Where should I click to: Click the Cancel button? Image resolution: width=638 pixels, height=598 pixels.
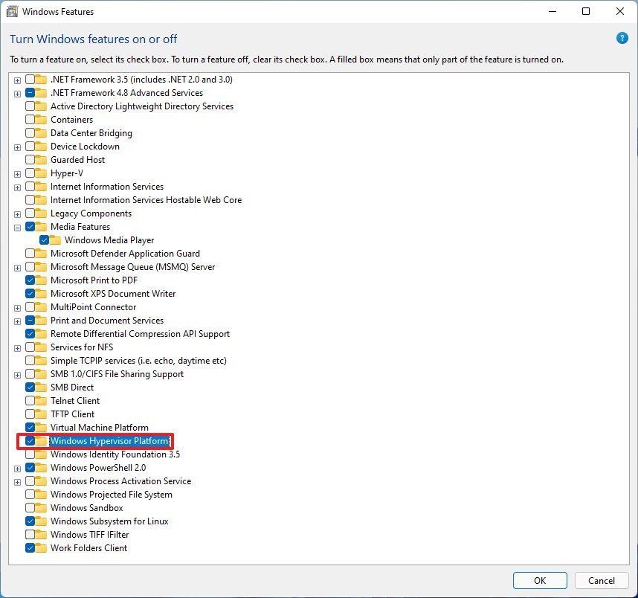point(601,580)
